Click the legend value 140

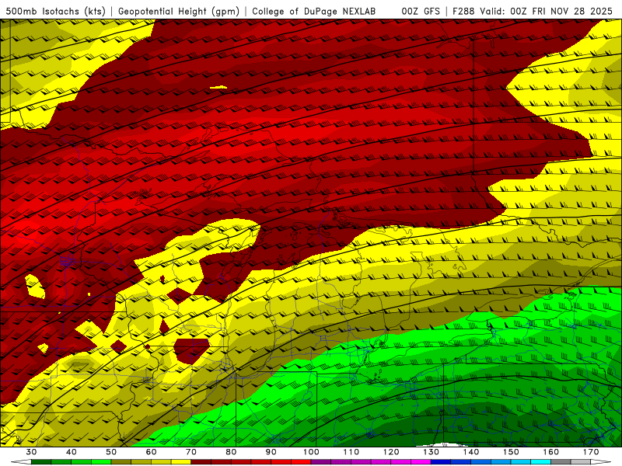click(471, 452)
